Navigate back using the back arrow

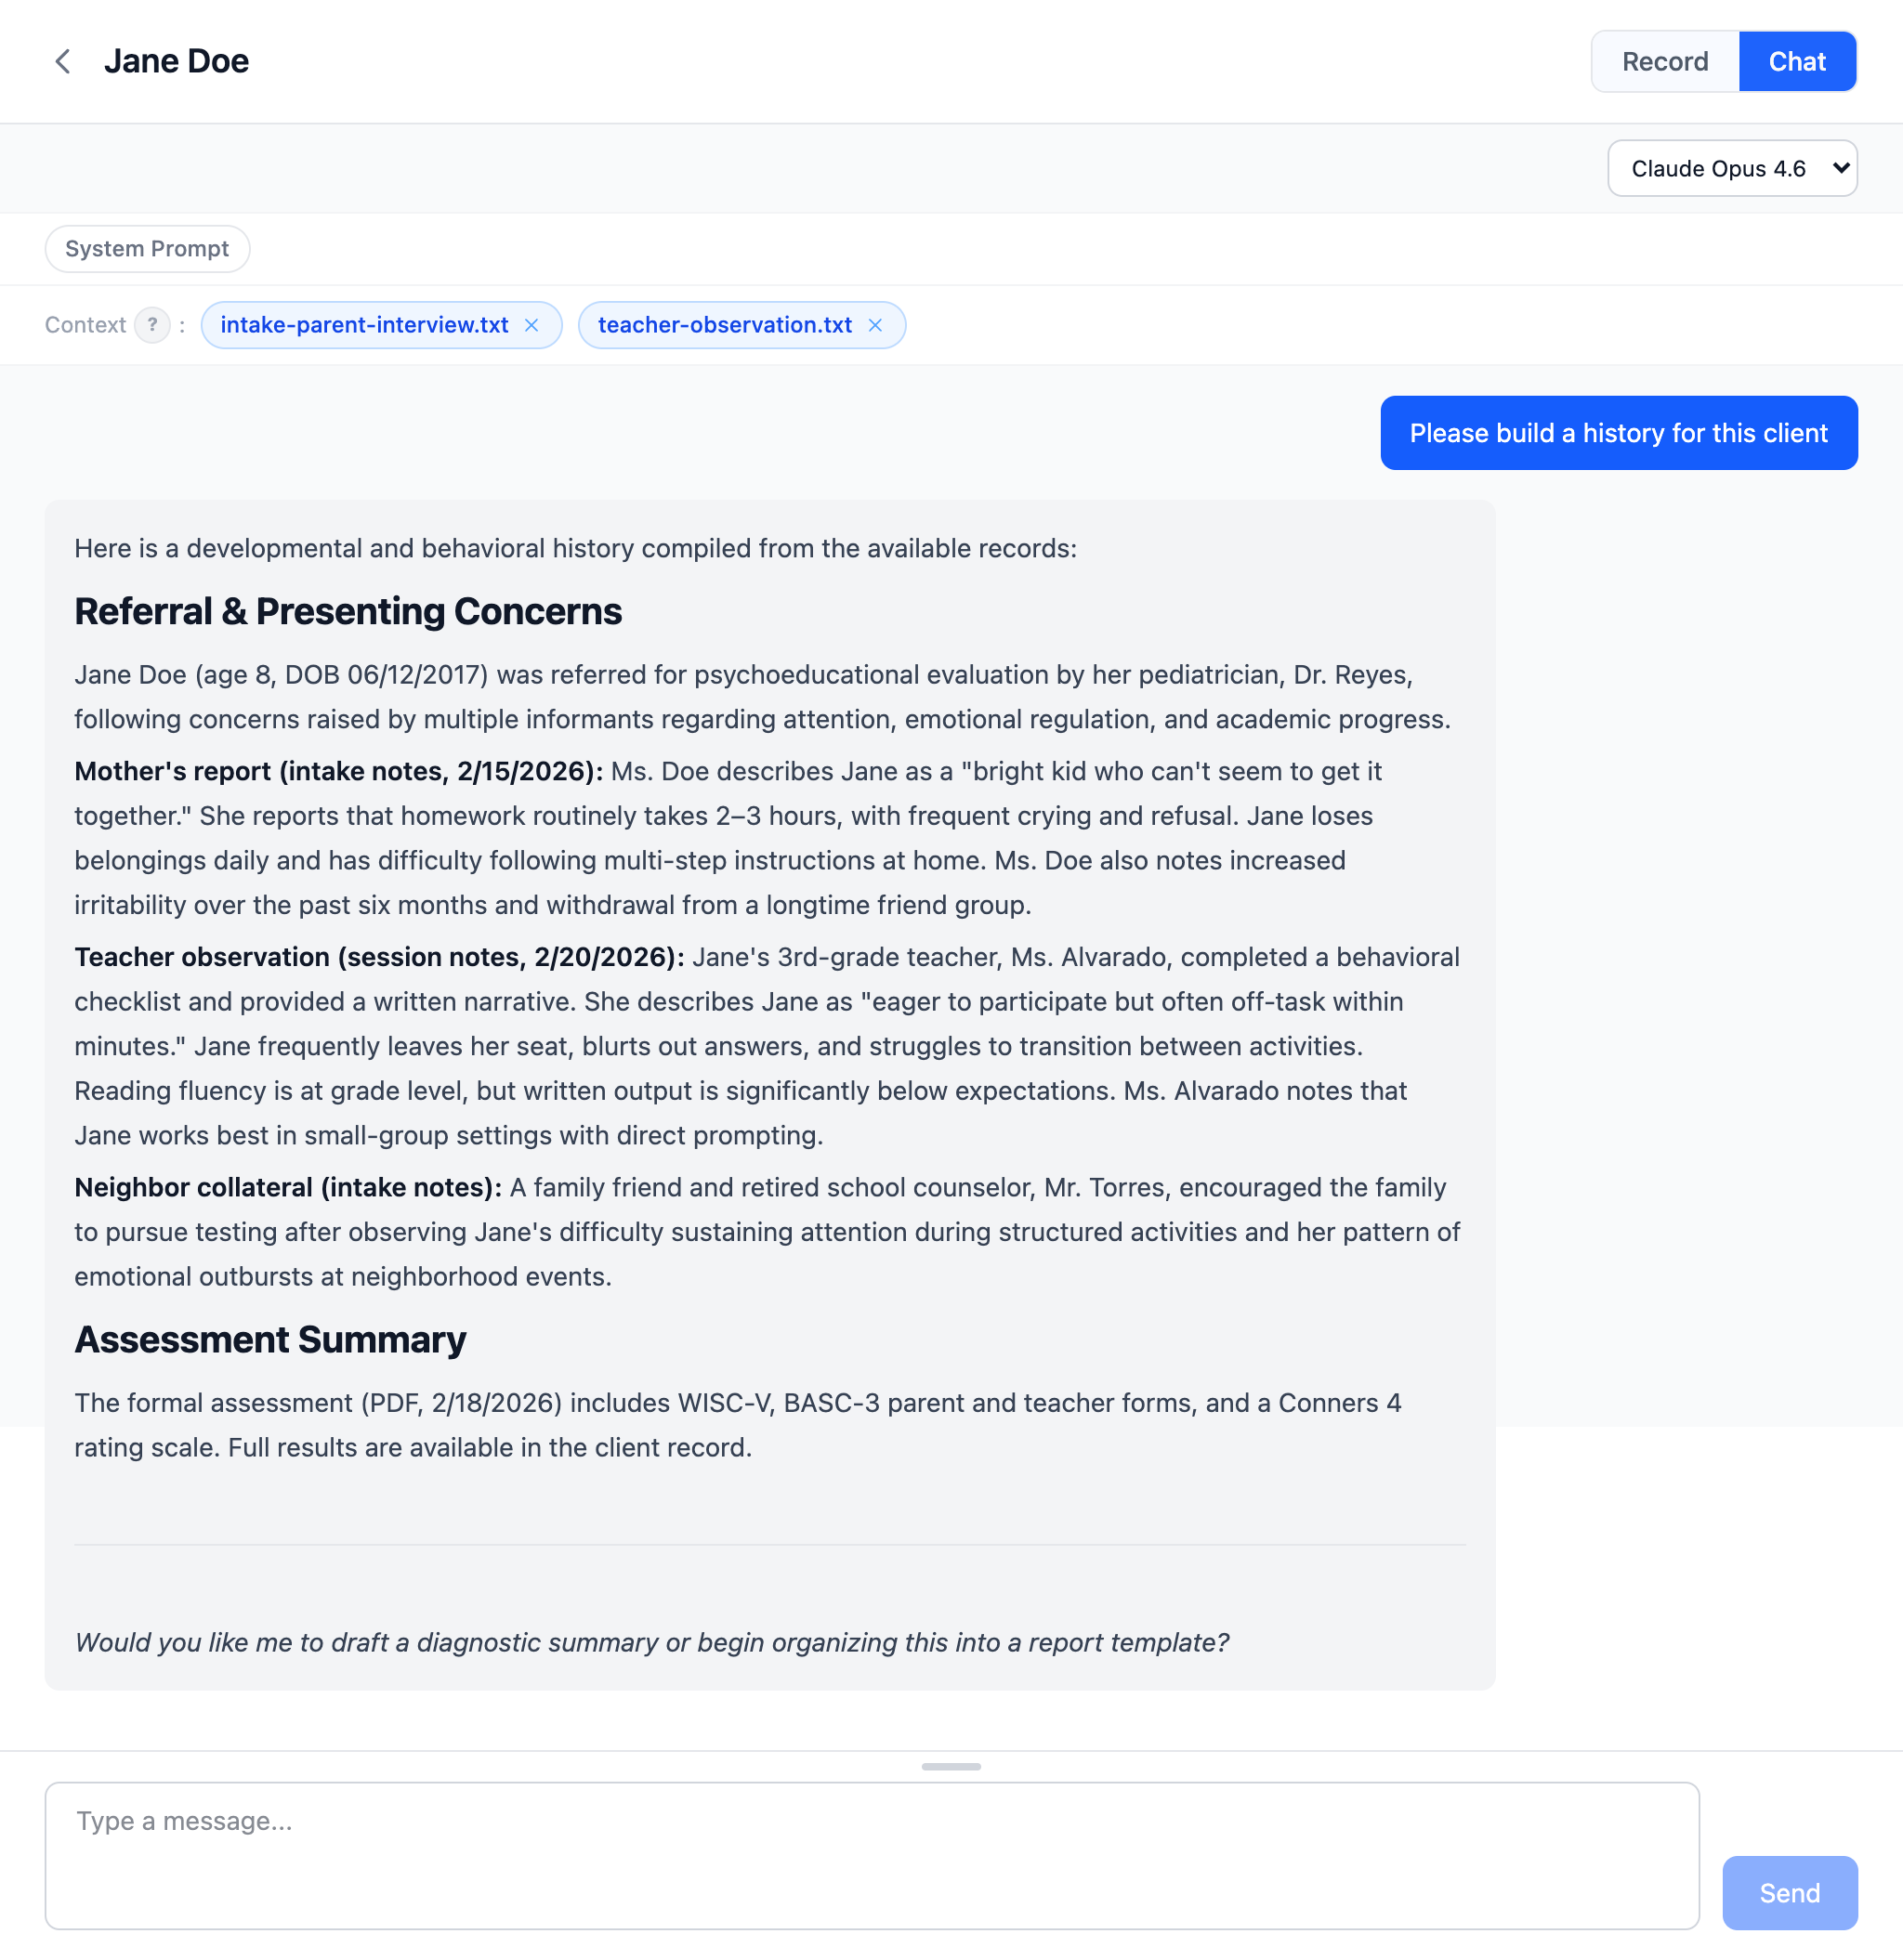(62, 61)
